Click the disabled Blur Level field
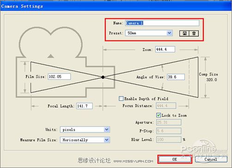This screenshot has height=168, width=232. point(169,139)
